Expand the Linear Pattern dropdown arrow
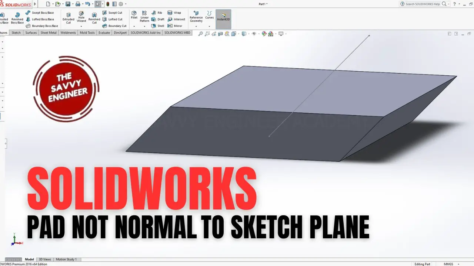 tap(144, 27)
